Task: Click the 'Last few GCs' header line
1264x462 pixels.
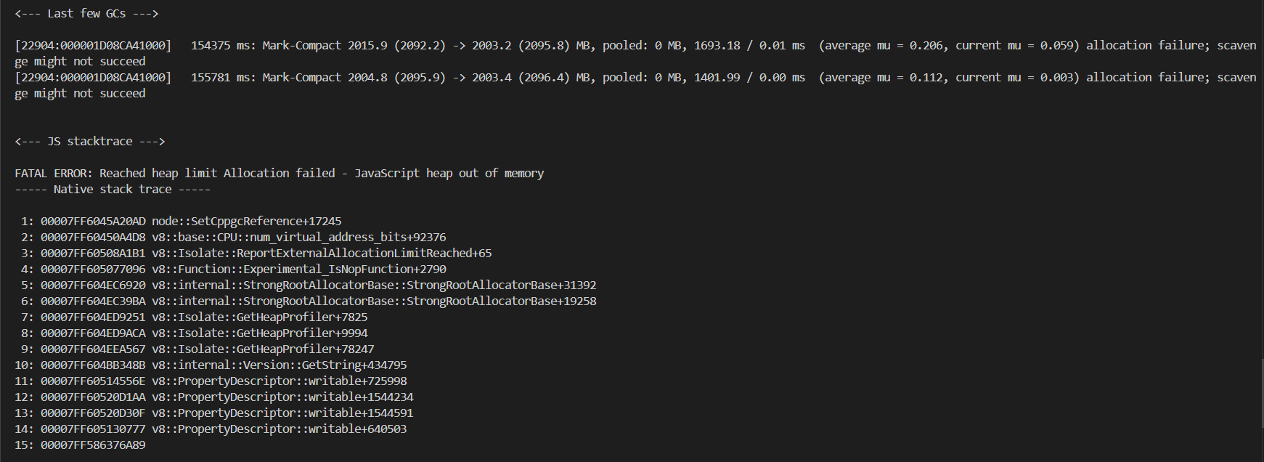Action: 86,13
